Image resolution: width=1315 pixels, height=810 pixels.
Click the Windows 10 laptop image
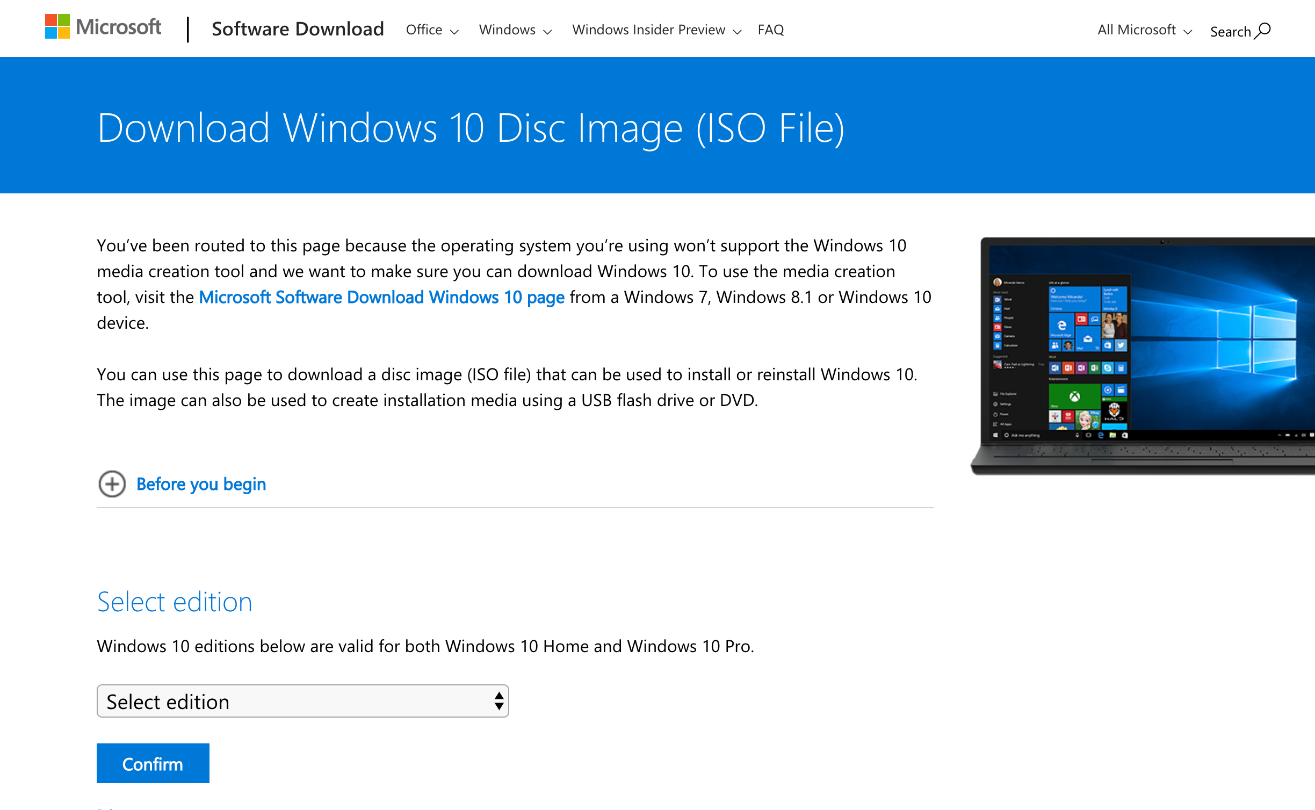click(x=1143, y=356)
